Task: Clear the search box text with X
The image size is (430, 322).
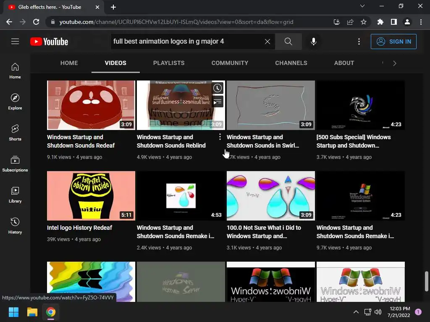Action: pos(267,42)
